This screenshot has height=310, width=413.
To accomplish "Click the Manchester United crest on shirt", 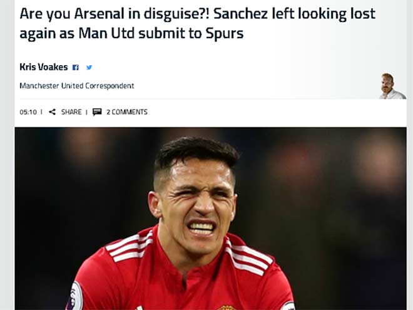I will tap(227, 307).
